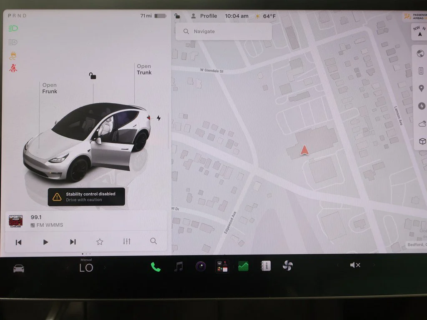427x320 pixels.
Task: Toggle the headlights indicator icon
Action: 13,28
